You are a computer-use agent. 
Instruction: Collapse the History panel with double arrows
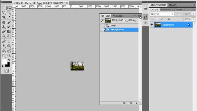click(x=135, y=16)
